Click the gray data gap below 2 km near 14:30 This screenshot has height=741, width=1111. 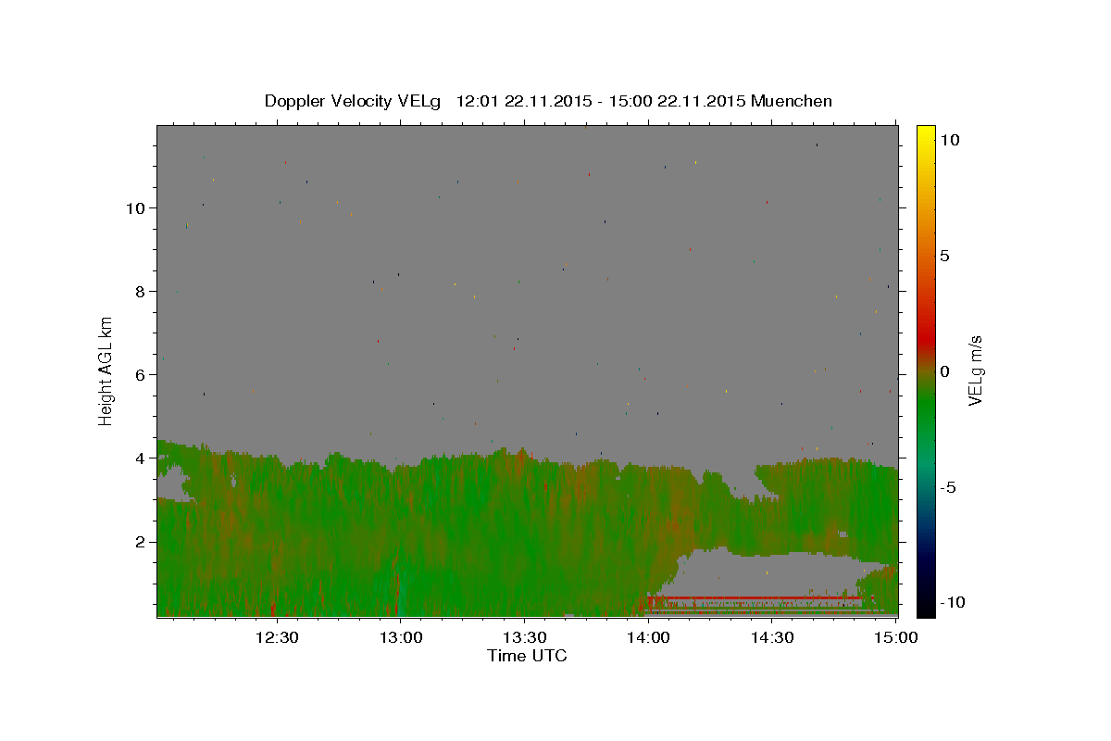(x=768, y=574)
